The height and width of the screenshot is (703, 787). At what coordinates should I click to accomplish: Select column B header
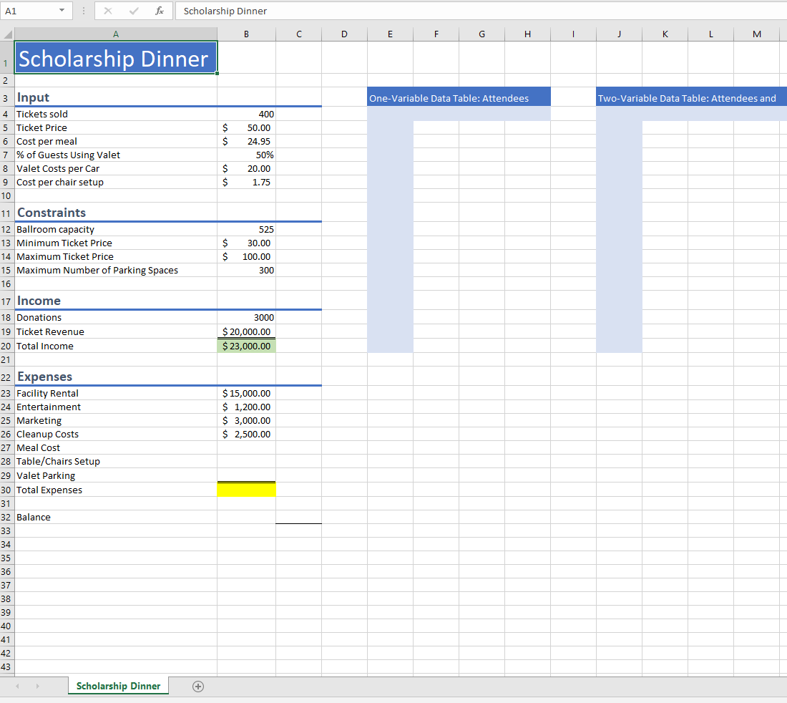coord(246,34)
